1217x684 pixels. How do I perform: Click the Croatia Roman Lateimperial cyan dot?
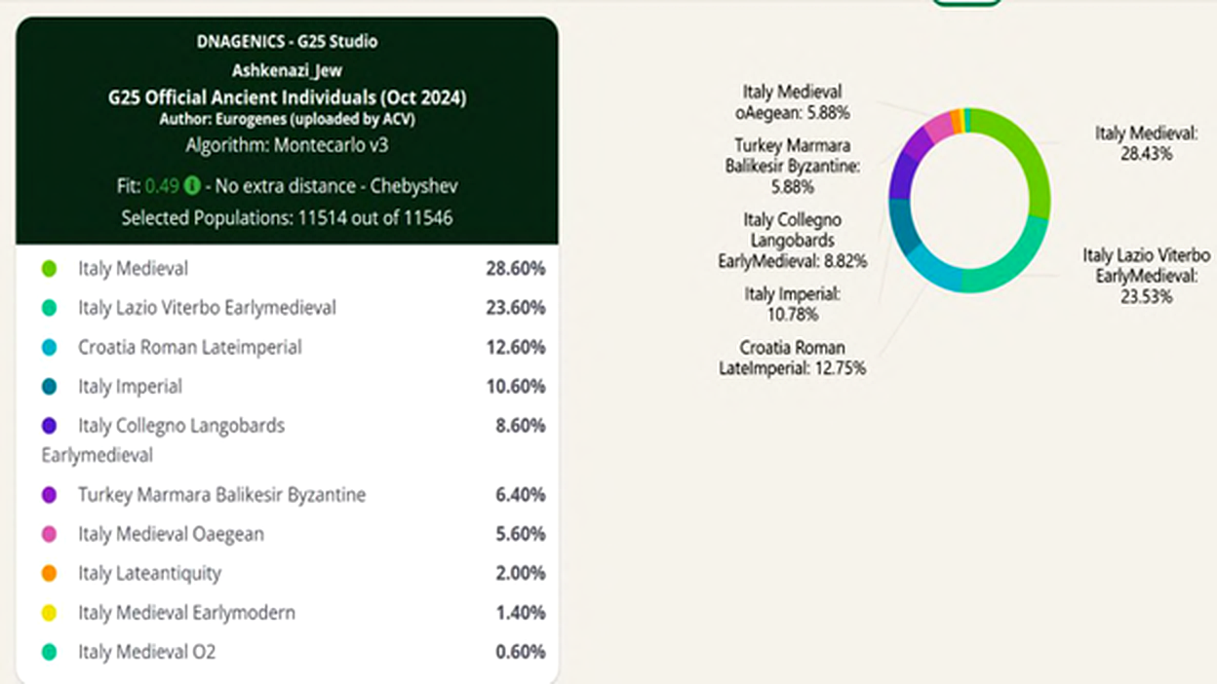(x=49, y=347)
